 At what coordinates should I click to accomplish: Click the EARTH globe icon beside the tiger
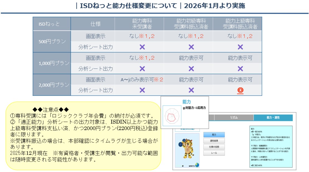click(x=197, y=164)
